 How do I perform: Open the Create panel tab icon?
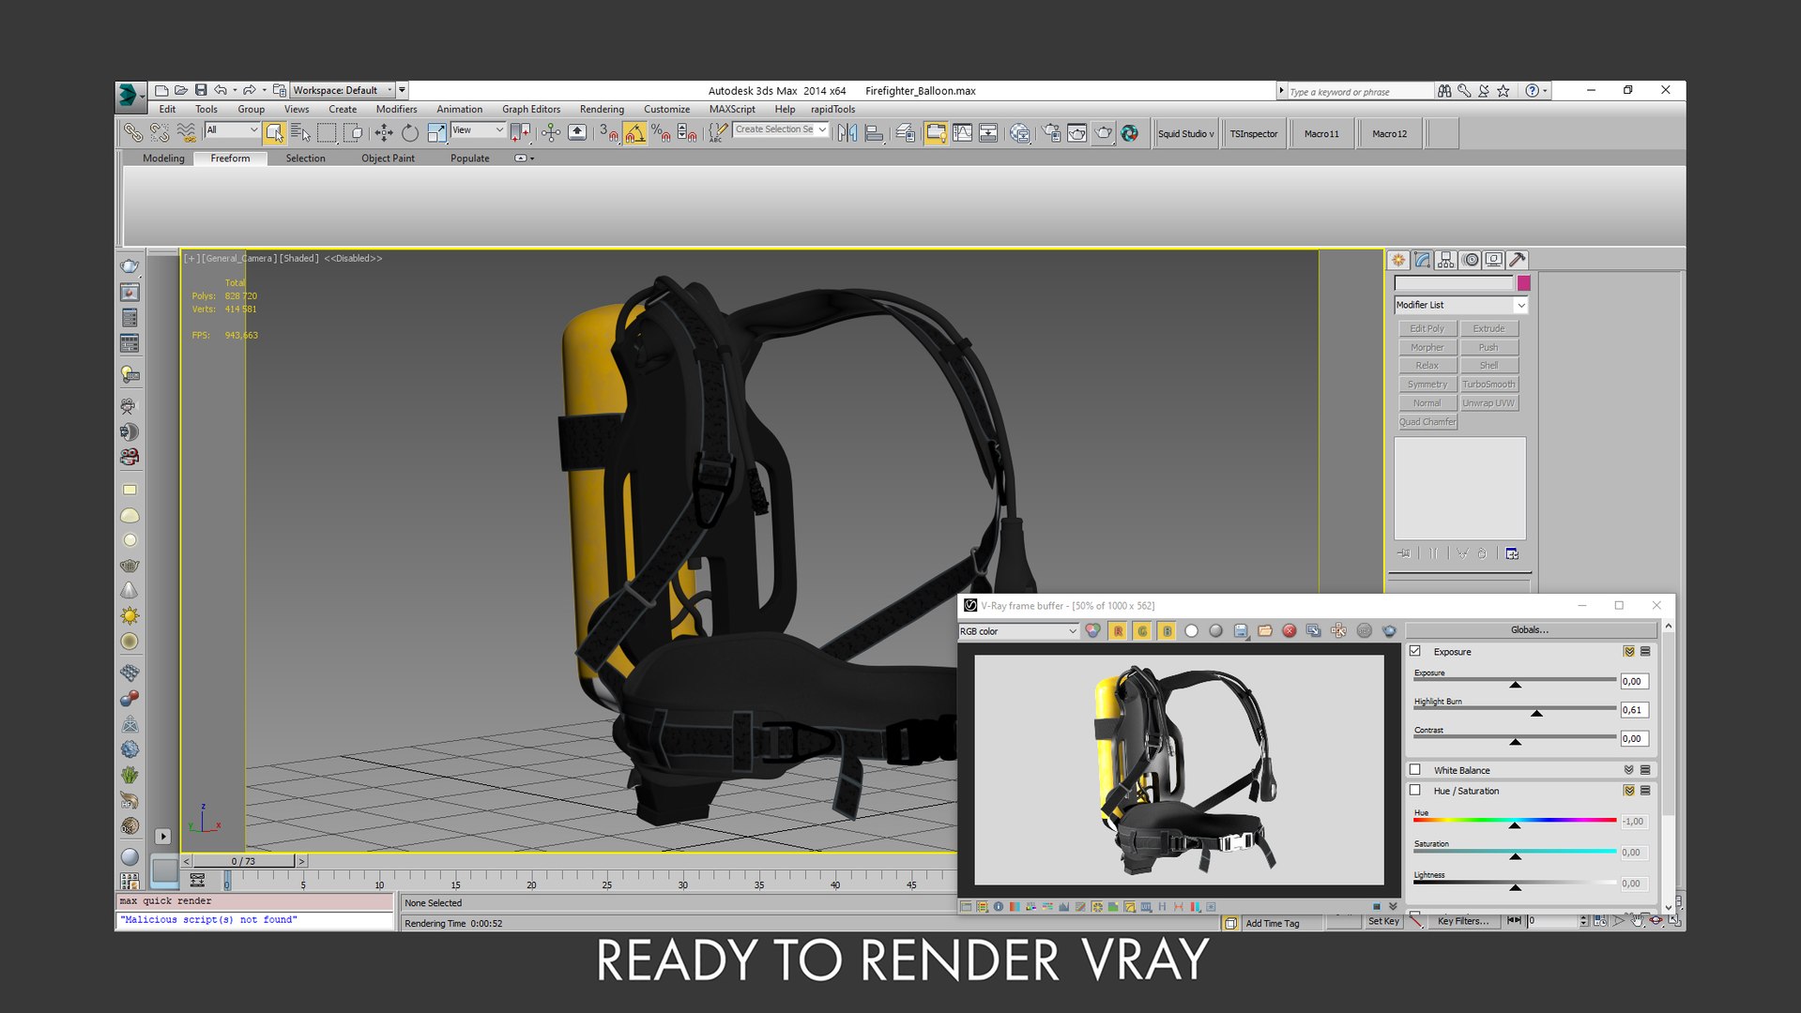pos(1398,260)
